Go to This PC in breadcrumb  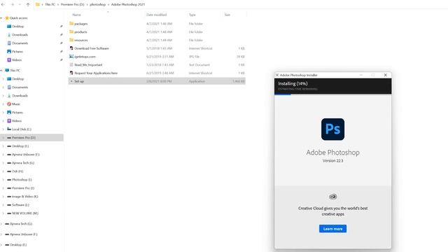tap(50, 4)
